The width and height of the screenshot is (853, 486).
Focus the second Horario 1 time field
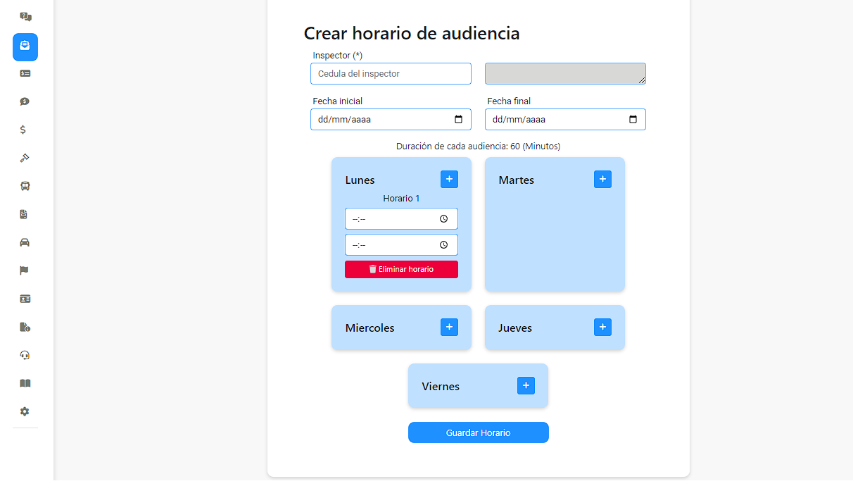point(401,245)
